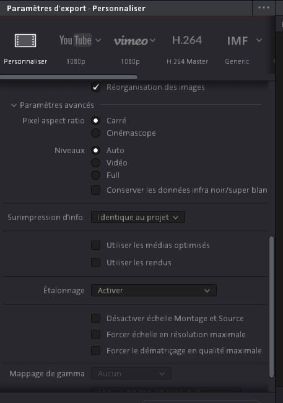Screen dimensions: 283x403
Task: Collapse the Paramètres avancés section
Action: [x=14, y=105]
